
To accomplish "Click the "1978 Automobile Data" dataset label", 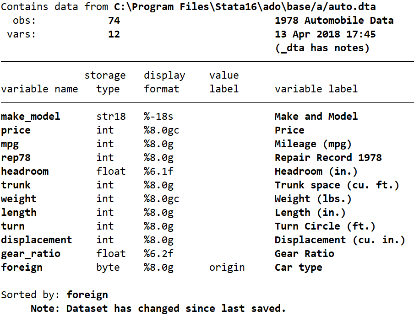I will point(334,21).
